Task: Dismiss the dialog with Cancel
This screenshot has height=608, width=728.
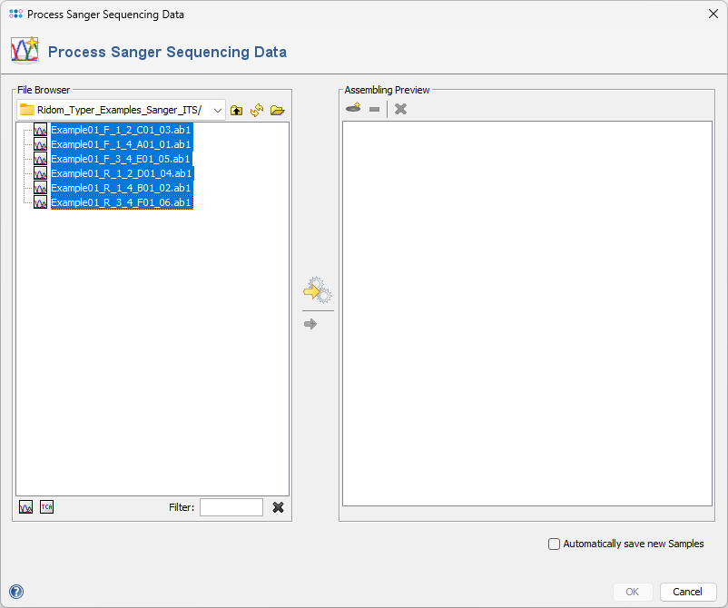Action: click(688, 592)
